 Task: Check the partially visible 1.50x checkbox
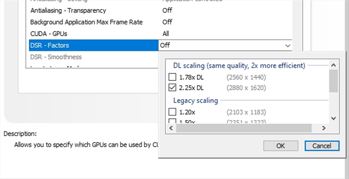[x=172, y=122]
